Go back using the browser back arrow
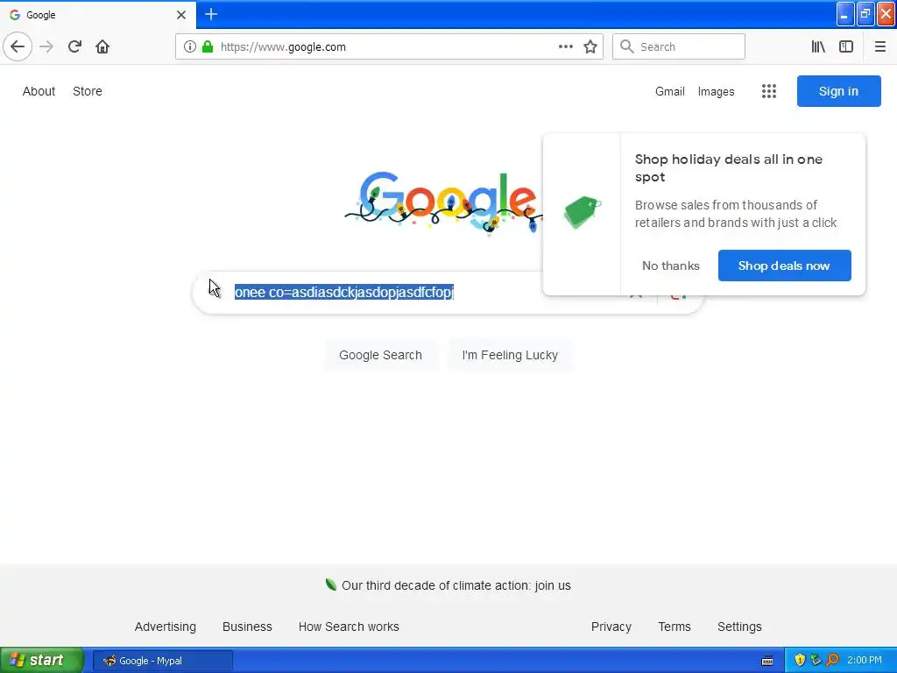This screenshot has width=897, height=673. pyautogui.click(x=18, y=46)
